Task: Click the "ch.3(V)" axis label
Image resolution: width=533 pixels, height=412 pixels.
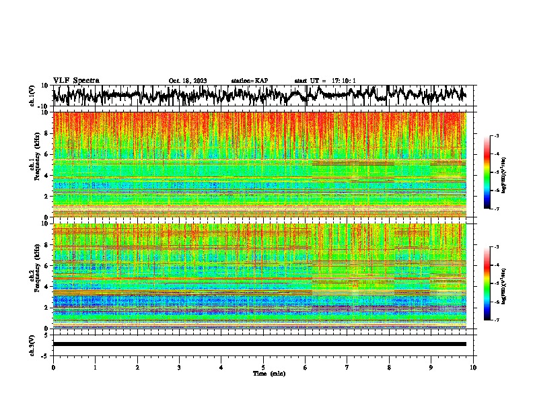Action: 32,345
